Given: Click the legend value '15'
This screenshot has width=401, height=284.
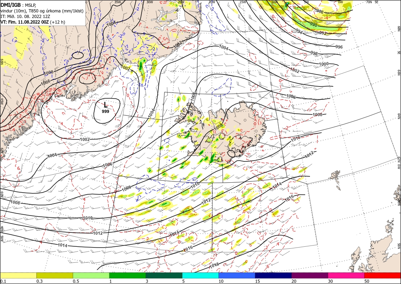Looking at the screenshot, I should pyautogui.click(x=257, y=281).
